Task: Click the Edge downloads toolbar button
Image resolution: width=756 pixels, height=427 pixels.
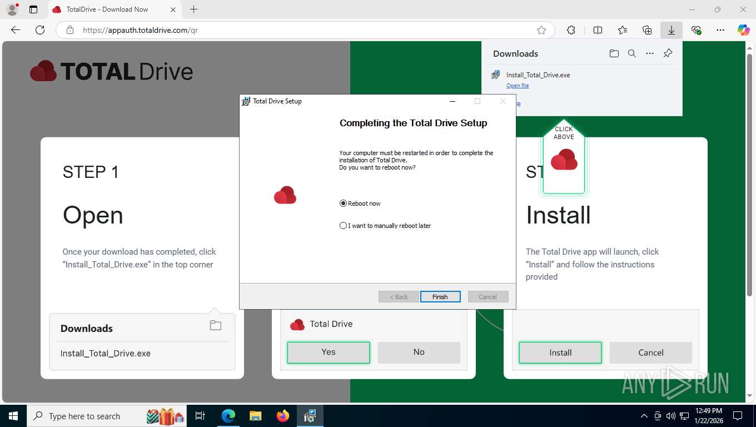Action: pos(672,30)
